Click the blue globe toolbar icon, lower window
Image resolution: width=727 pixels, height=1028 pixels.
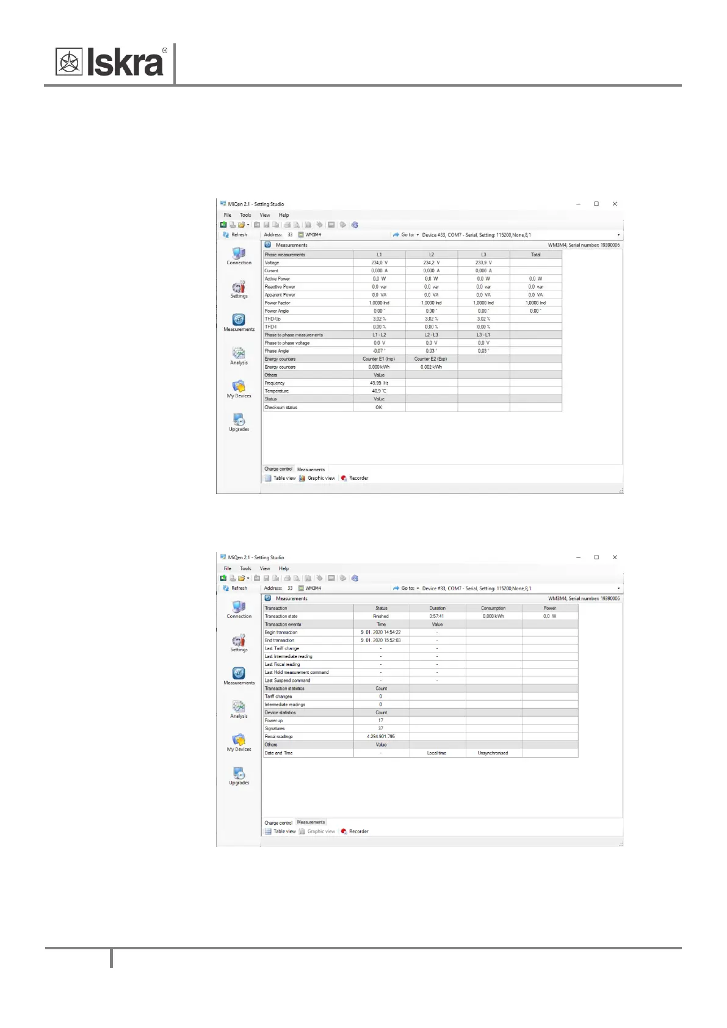point(355,578)
